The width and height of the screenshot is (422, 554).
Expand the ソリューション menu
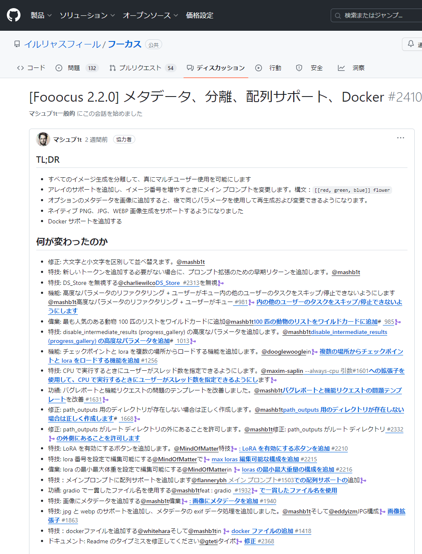tap(87, 15)
